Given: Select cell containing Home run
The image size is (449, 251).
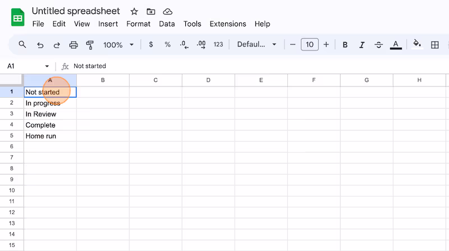Looking at the screenshot, I should pos(50,136).
